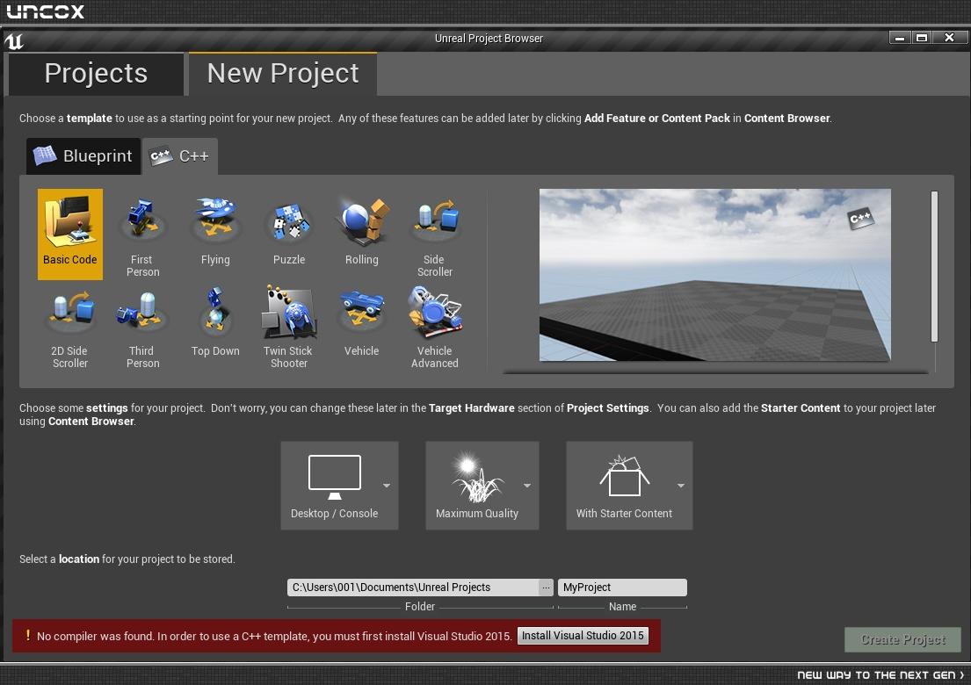
Task: Click the 'Name' label under project name
Action: click(622, 607)
